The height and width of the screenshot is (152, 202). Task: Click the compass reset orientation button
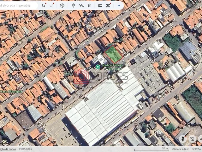(192, 139)
